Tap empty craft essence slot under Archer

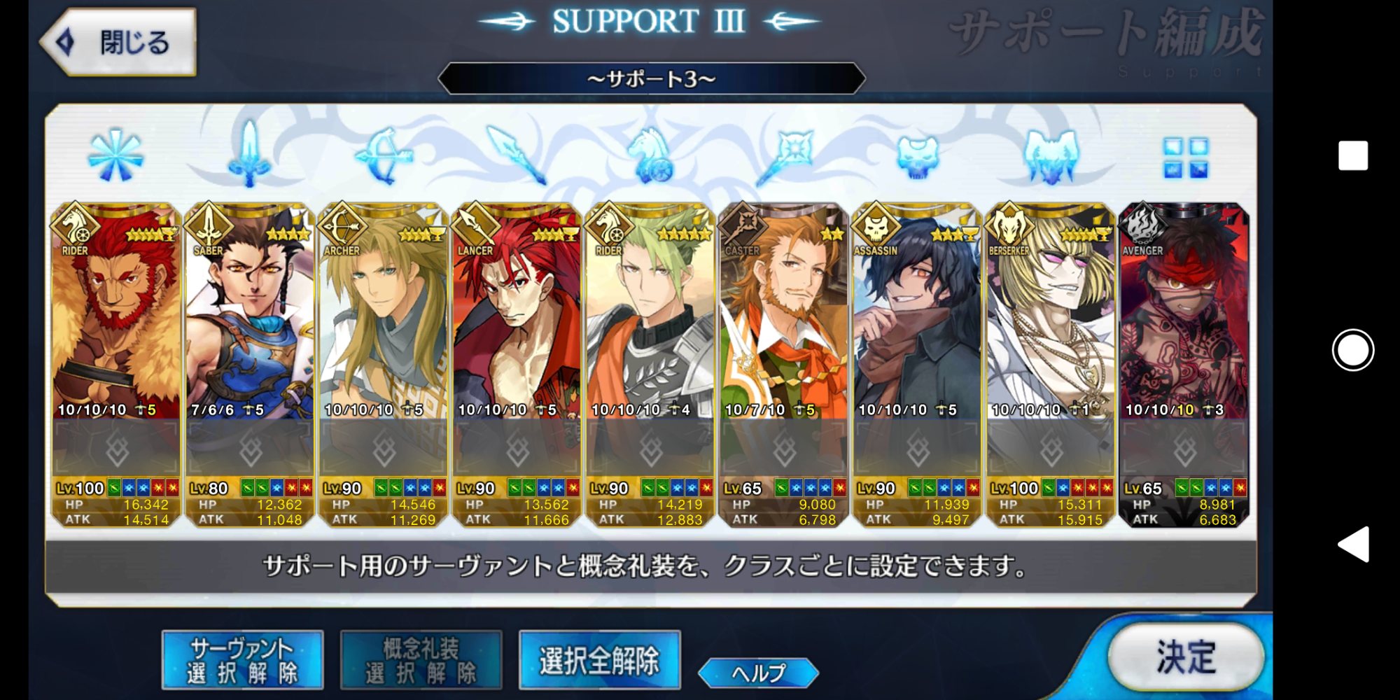point(383,448)
